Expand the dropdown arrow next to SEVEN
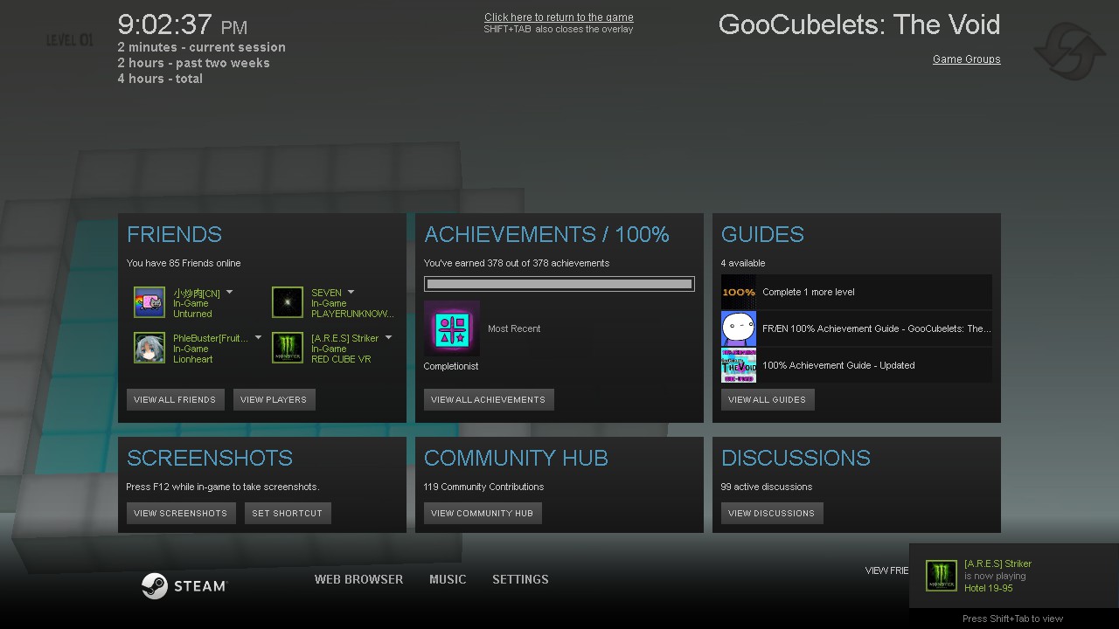1119x629 pixels. point(351,292)
